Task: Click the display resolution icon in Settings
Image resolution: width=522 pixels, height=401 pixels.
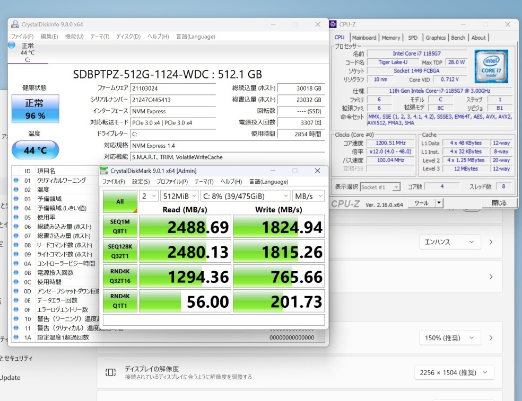Action: point(110,372)
